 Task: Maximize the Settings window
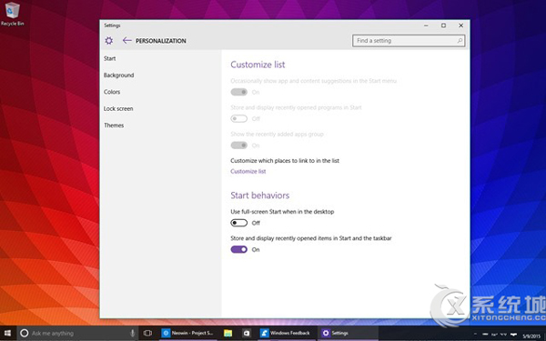[x=443, y=25]
